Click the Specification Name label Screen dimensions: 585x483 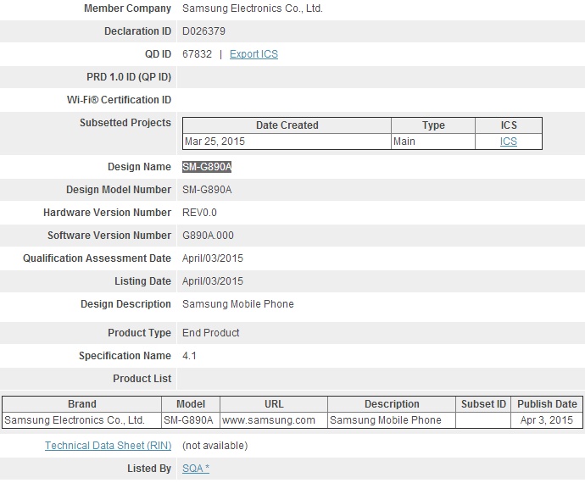(125, 356)
